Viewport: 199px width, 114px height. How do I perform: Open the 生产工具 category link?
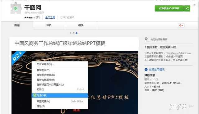coord(50,17)
